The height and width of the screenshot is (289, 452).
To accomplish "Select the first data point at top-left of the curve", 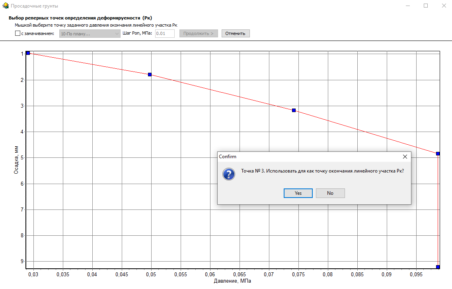I will pos(28,53).
